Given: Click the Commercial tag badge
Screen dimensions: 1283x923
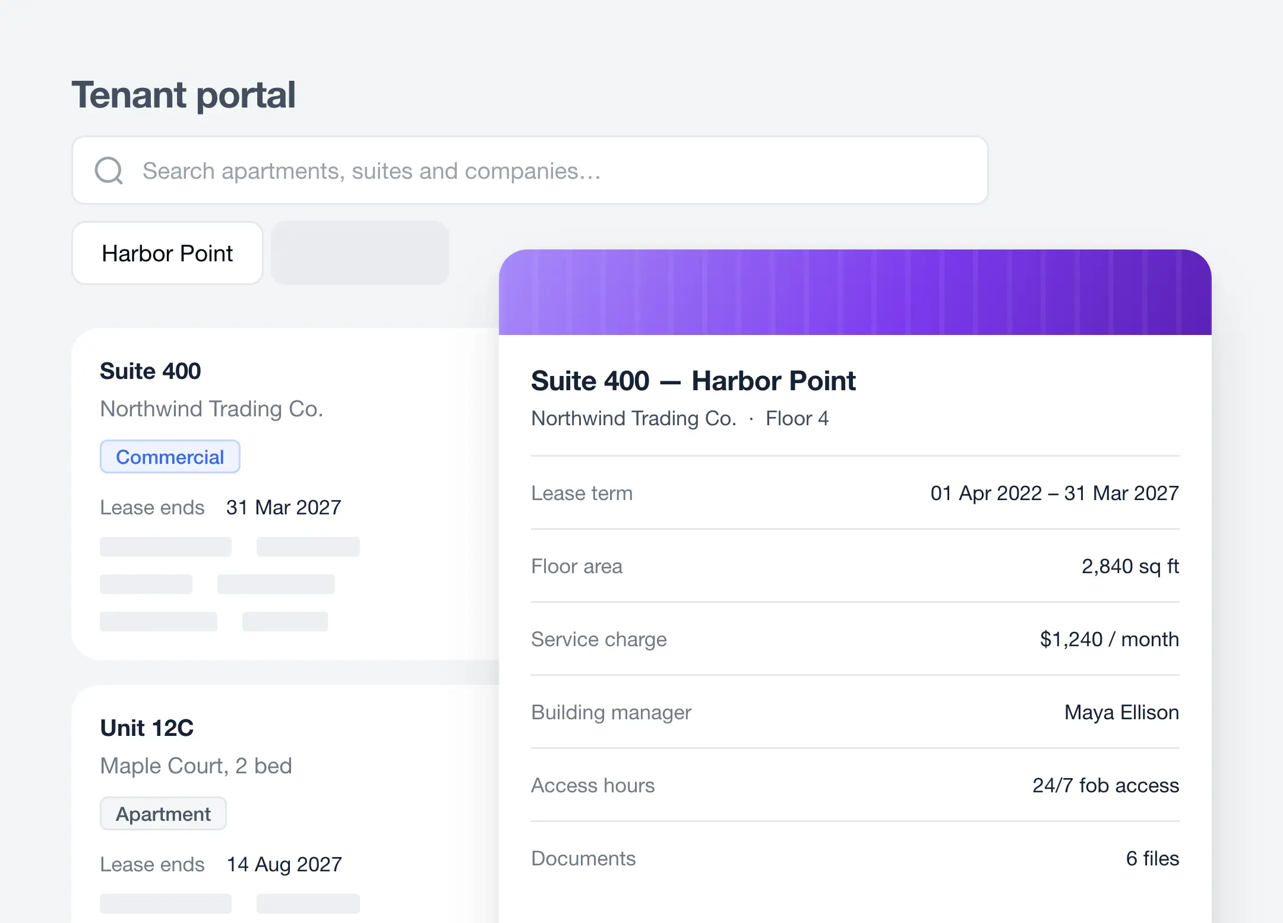Looking at the screenshot, I should (x=170, y=457).
